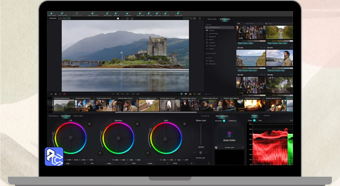The width and height of the screenshot is (340, 186).
Task: Play the clip in the viewer
Action: [x=128, y=94]
